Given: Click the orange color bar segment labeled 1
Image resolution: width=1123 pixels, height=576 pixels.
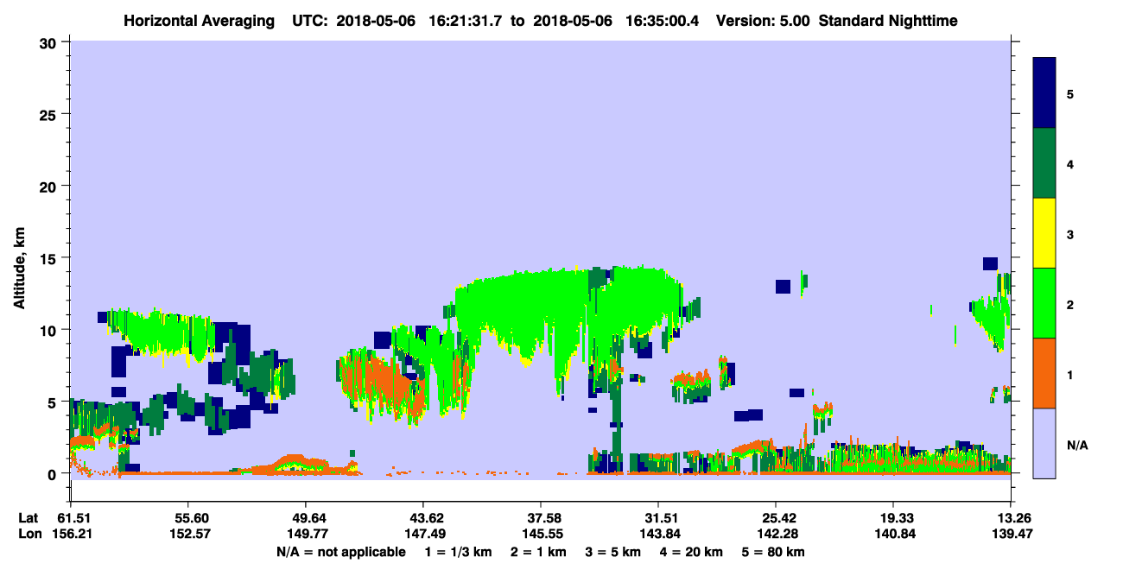Looking at the screenshot, I should click(1044, 373).
